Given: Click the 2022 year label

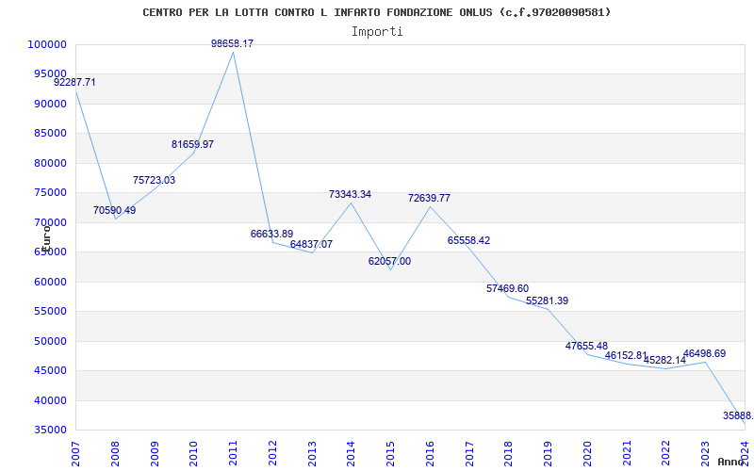Looking at the screenshot, I should [666, 454].
